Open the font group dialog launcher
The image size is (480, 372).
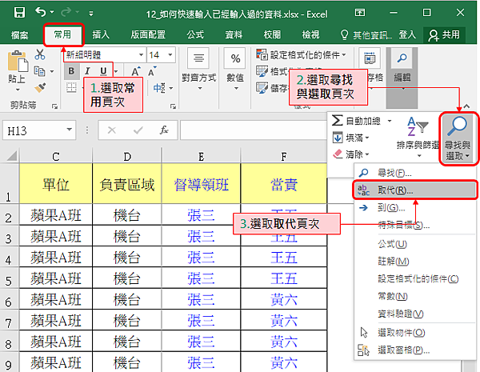[x=173, y=106]
